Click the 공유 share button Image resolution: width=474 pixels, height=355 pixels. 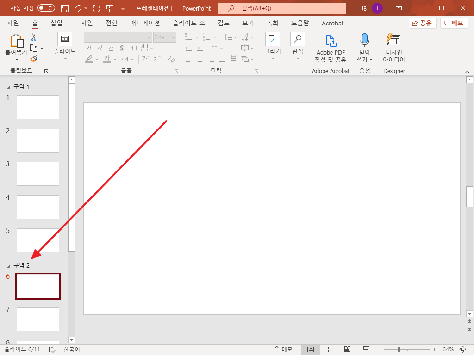coord(422,23)
